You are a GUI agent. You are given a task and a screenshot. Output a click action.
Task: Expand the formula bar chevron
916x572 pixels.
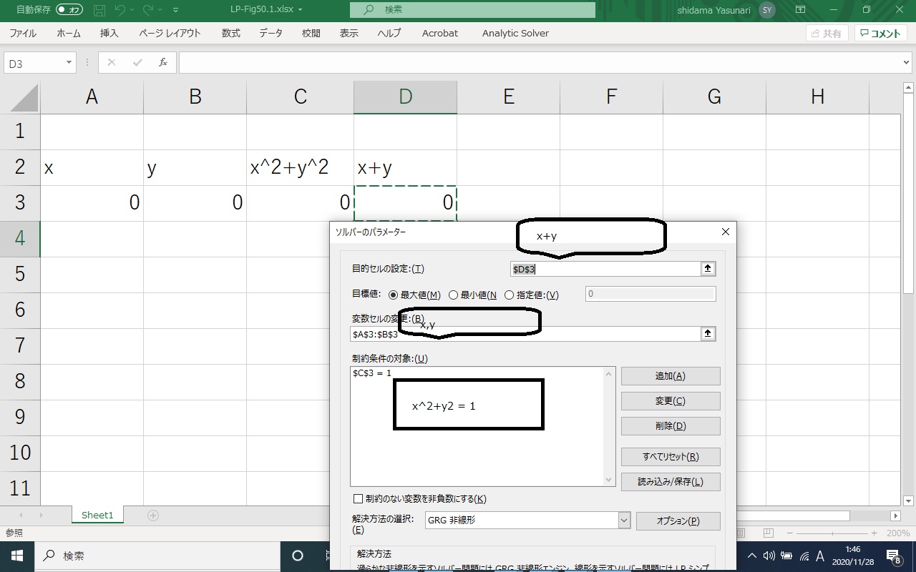(x=907, y=63)
